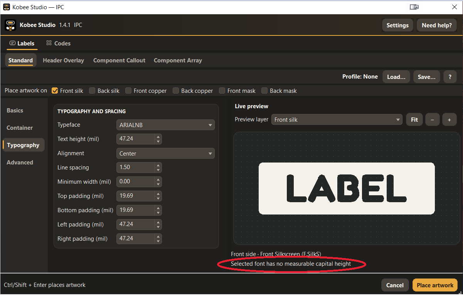Screen dimensions: 463x295
Task: Decrease Right padding with down arrow
Action: click(x=158, y=241)
